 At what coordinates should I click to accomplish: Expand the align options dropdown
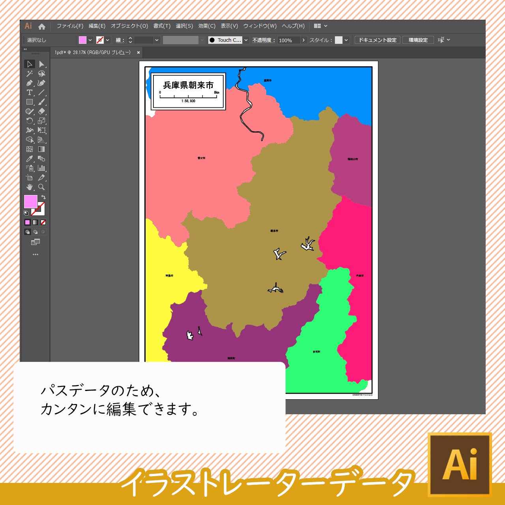[x=449, y=40]
